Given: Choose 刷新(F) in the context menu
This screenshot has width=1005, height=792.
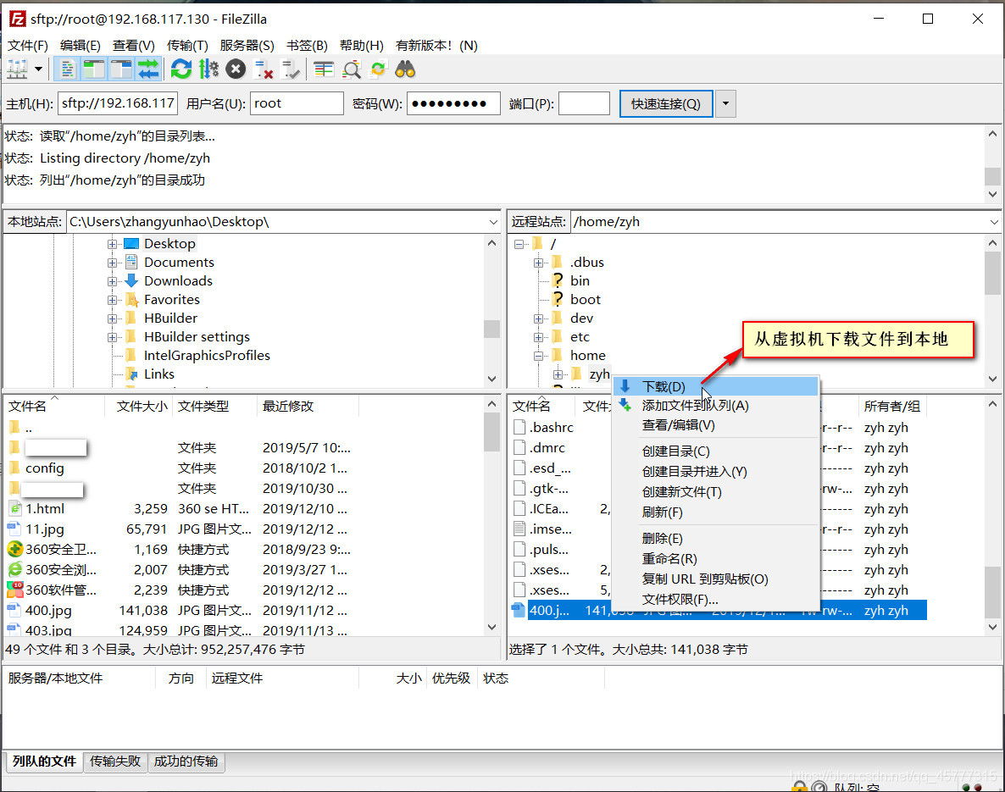Looking at the screenshot, I should 715,512.
